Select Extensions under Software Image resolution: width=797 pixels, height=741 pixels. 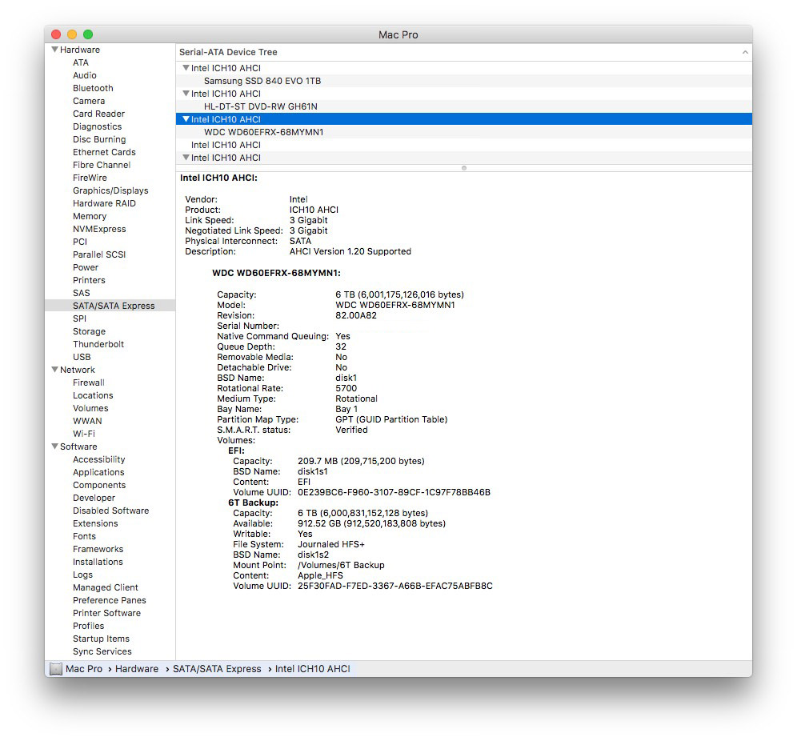point(95,523)
